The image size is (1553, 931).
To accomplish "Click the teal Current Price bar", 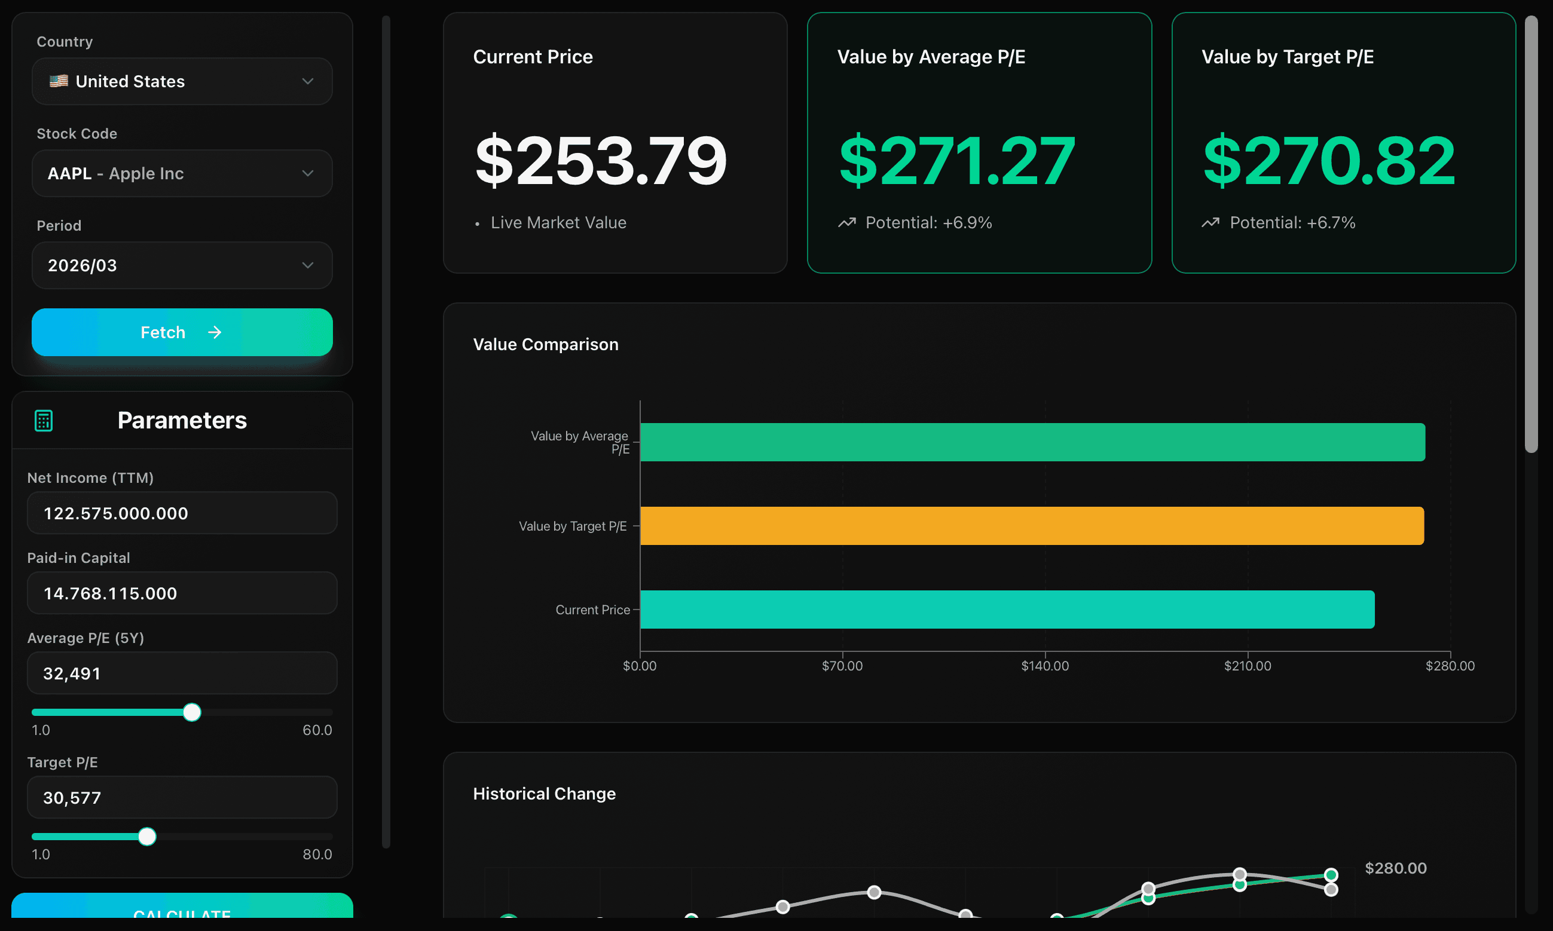I will [1007, 609].
